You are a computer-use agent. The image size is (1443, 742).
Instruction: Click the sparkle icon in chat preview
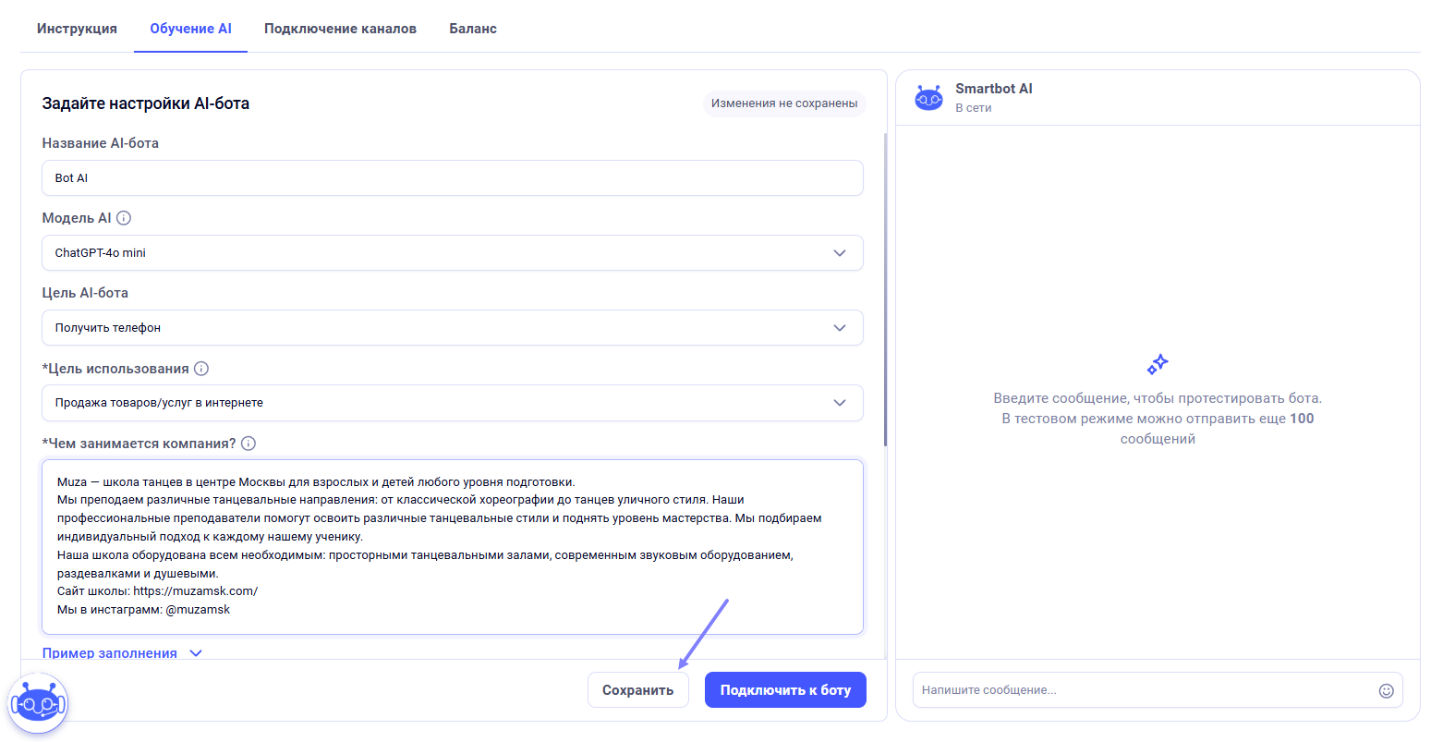pyautogui.click(x=1158, y=364)
